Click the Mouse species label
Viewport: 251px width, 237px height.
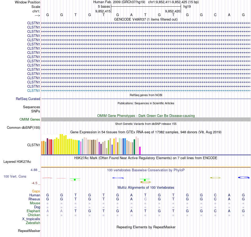(35, 203)
